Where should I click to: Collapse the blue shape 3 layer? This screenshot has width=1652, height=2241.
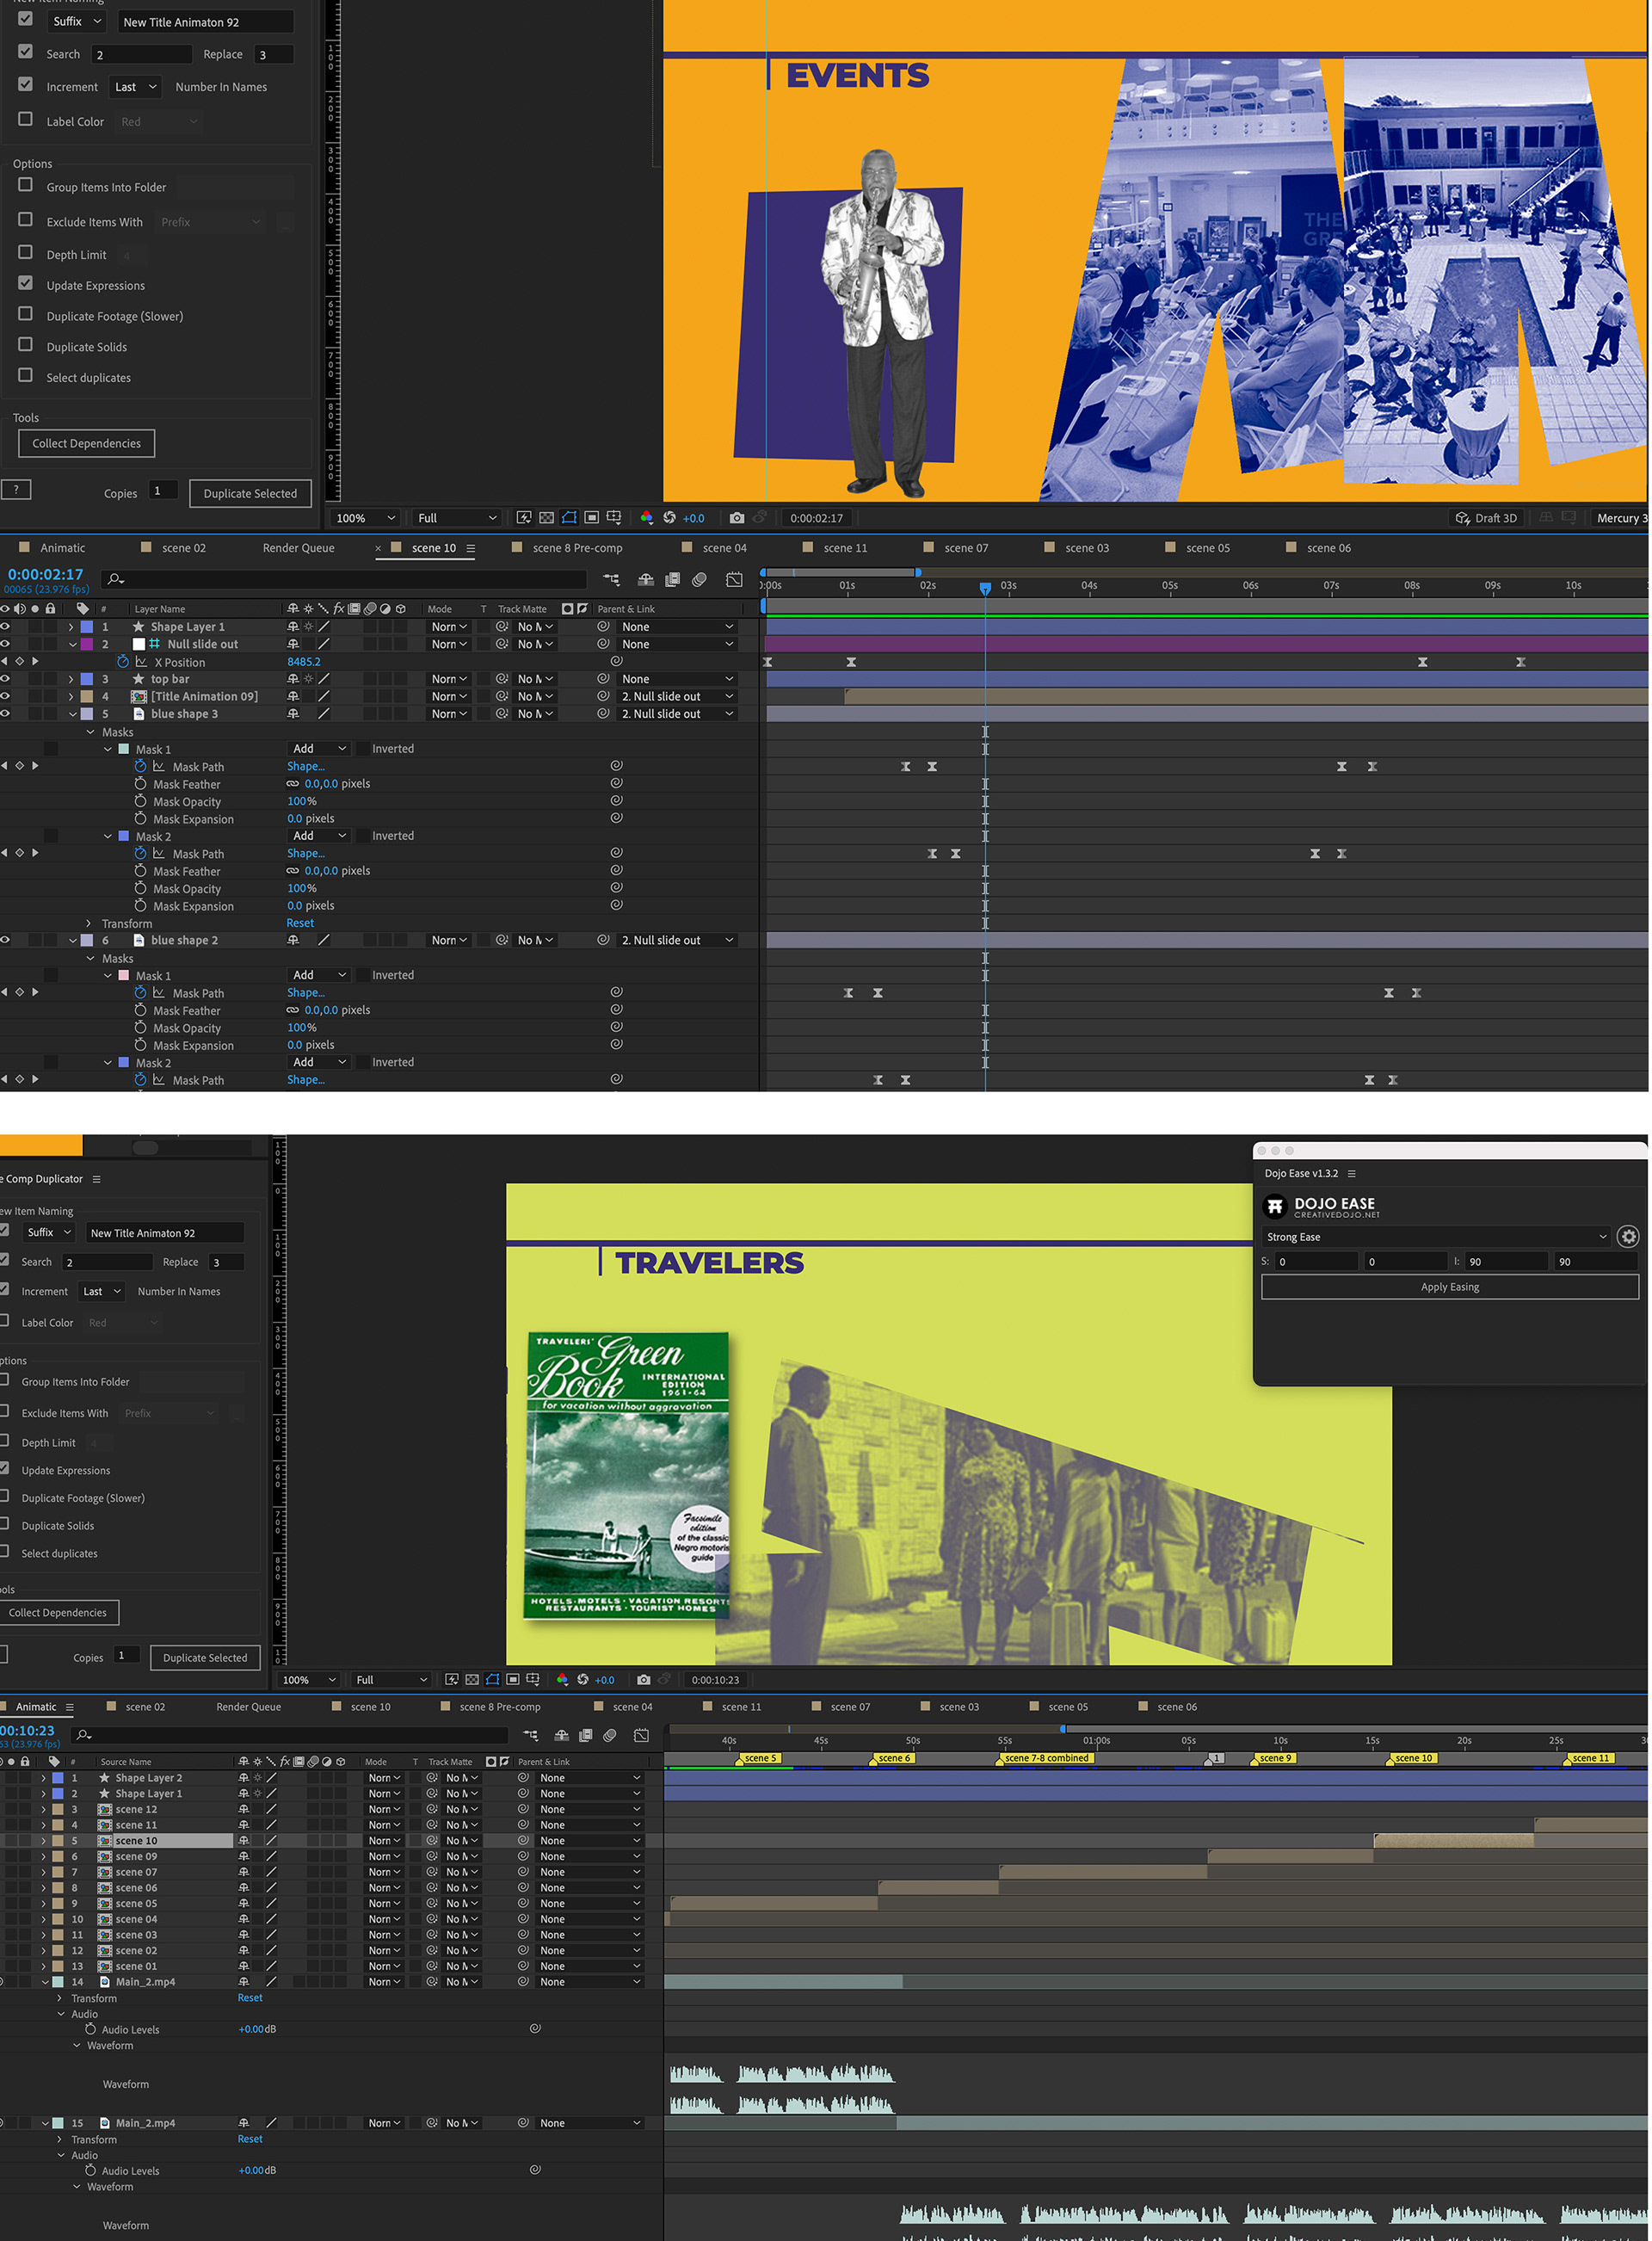click(x=73, y=714)
